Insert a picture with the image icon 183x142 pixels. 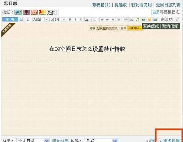coord(143,20)
